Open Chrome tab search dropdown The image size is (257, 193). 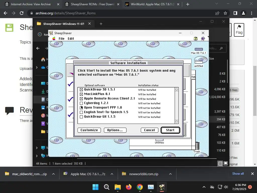[217, 4]
